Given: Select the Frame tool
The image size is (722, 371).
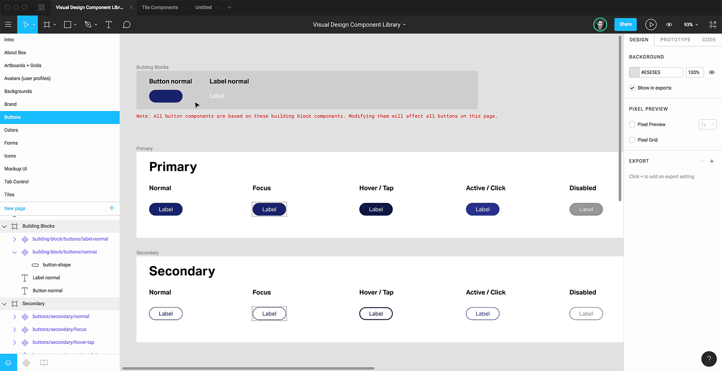Looking at the screenshot, I should (x=47, y=25).
